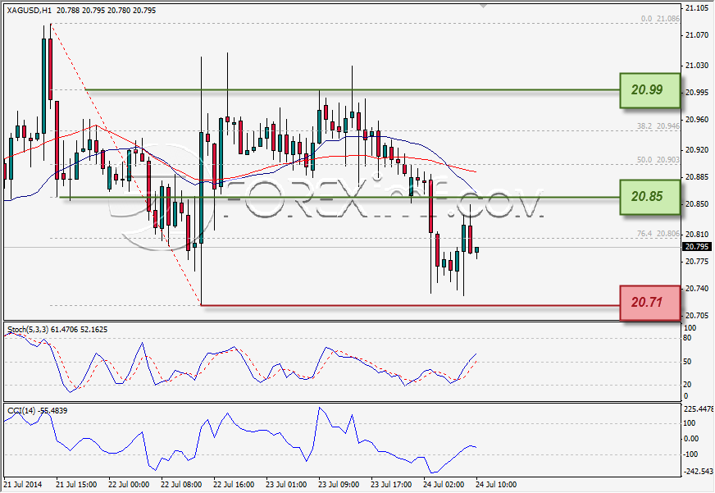Screen dimensions: 715x493
Task: Click the 24 Jul 02:00 time label
Action: pyautogui.click(x=444, y=484)
